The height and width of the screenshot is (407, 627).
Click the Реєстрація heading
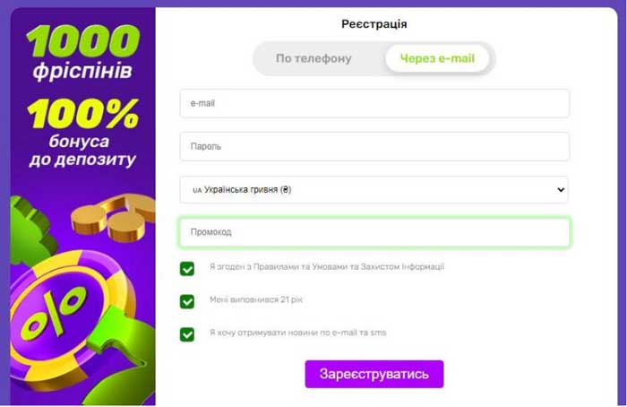[374, 24]
